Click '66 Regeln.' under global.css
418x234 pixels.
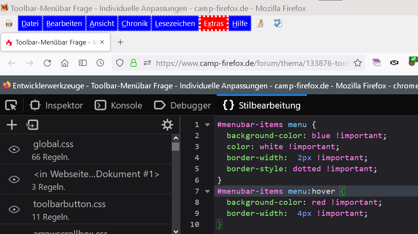51,157
